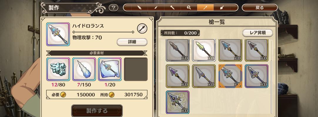Image resolution: width=318 pixels, height=117 pixels.
Task: Open 詳細 details for ハイドロランス
Action: [x=132, y=42]
